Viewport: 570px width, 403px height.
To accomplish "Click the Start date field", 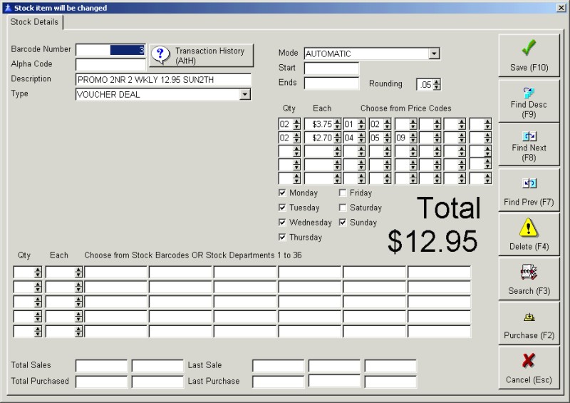I will (331, 68).
